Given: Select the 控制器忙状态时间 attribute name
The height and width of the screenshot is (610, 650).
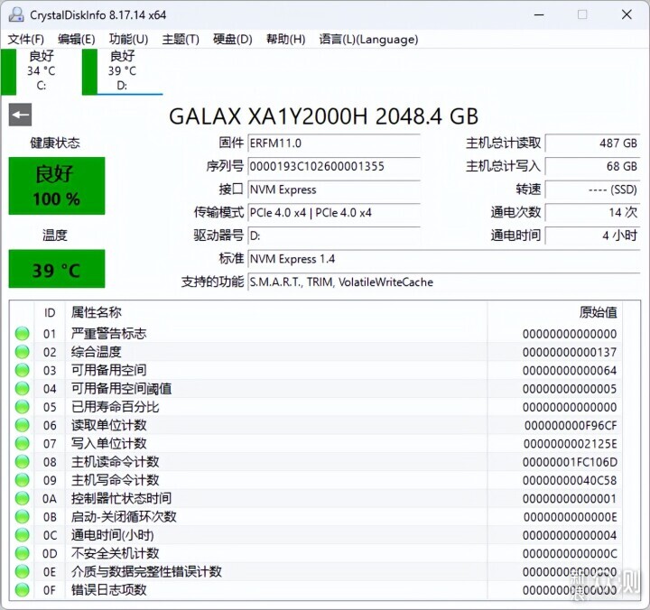Looking at the screenshot, I should point(121,498).
